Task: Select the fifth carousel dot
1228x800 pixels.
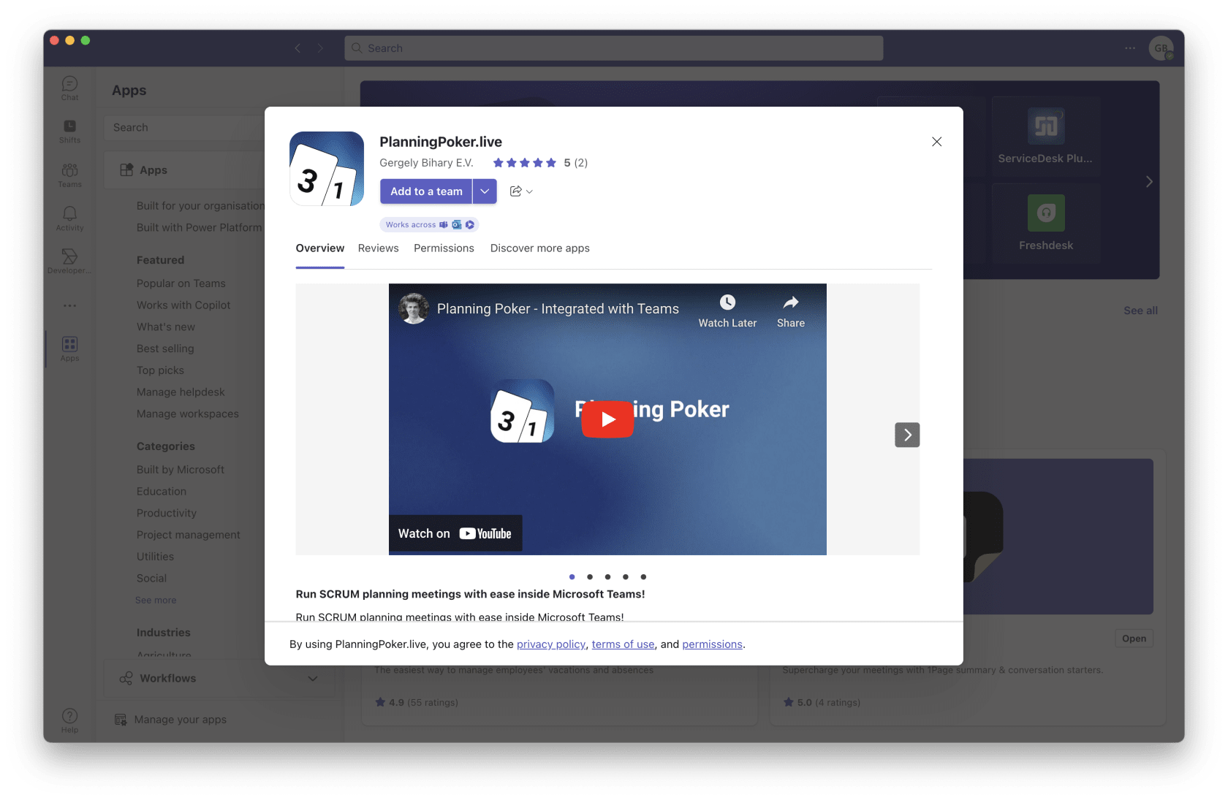Action: click(x=643, y=577)
